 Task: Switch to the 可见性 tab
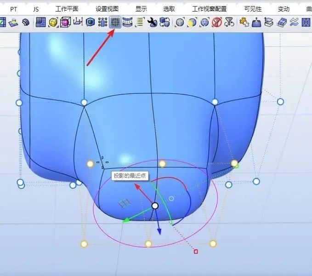coord(253,9)
